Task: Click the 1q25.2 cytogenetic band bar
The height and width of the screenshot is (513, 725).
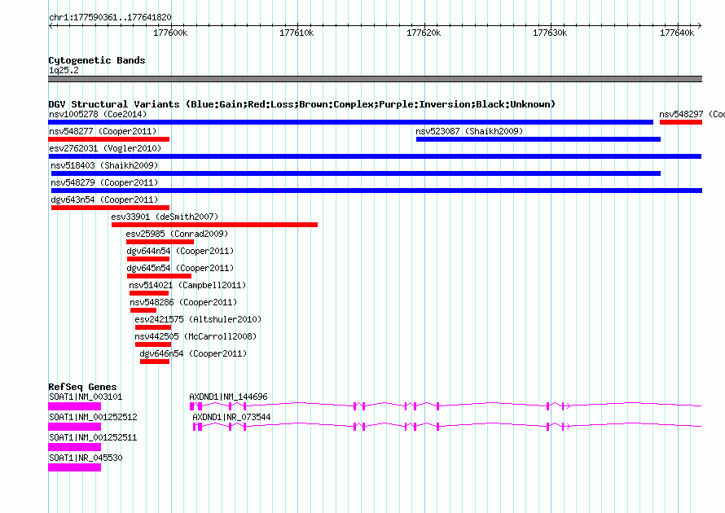Action: point(375,79)
